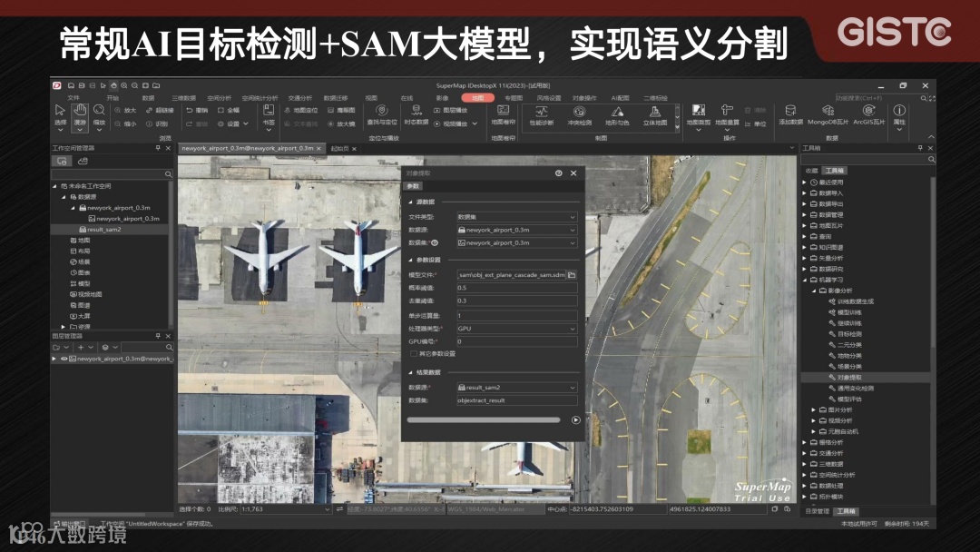This screenshot has height=552, width=980.
Task: Open the result 数据源 result_sam2 dropdown
Action: point(572,388)
